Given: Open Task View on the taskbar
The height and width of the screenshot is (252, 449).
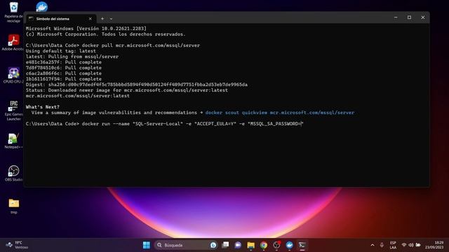Looking at the screenshot, I should [226, 245].
